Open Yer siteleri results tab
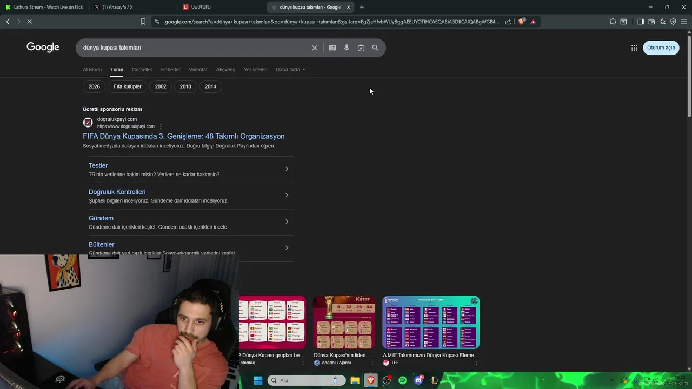Image resolution: width=692 pixels, height=389 pixels. [256, 70]
